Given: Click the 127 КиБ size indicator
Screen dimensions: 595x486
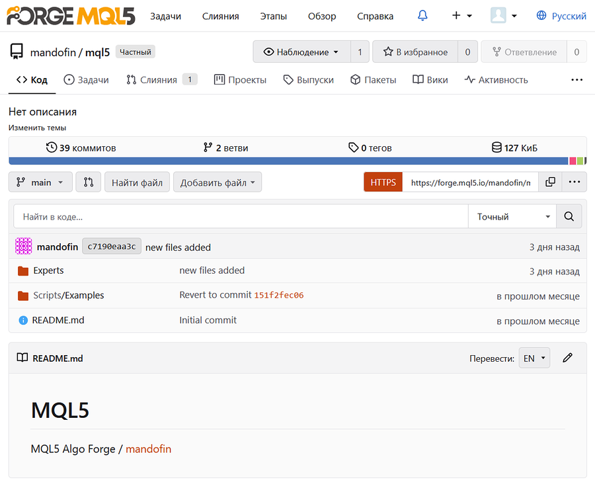Looking at the screenshot, I should 514,147.
